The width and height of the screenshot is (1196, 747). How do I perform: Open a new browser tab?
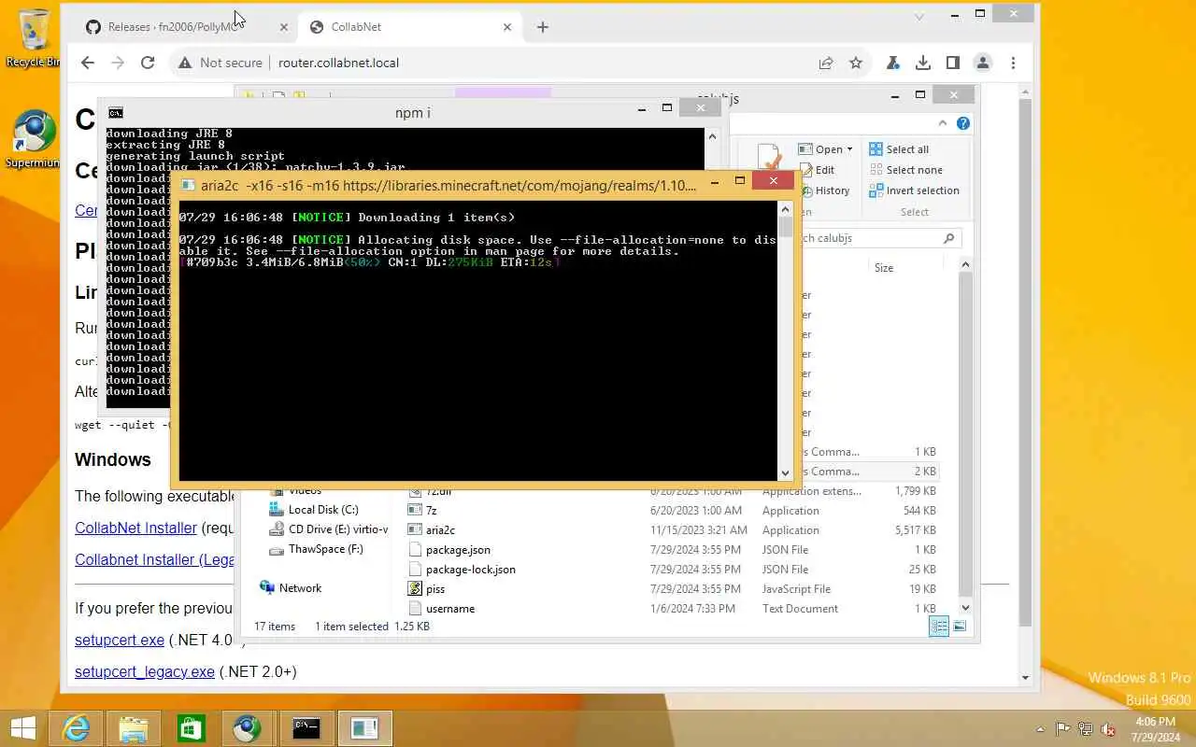tap(543, 27)
